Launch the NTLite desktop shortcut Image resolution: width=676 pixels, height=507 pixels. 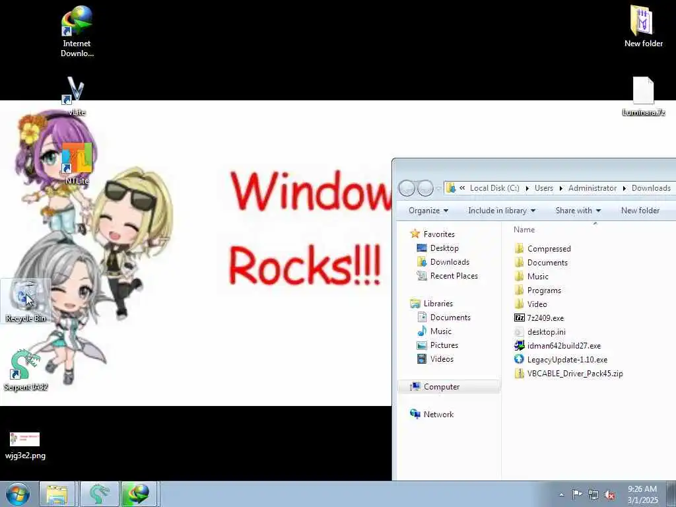(x=77, y=164)
